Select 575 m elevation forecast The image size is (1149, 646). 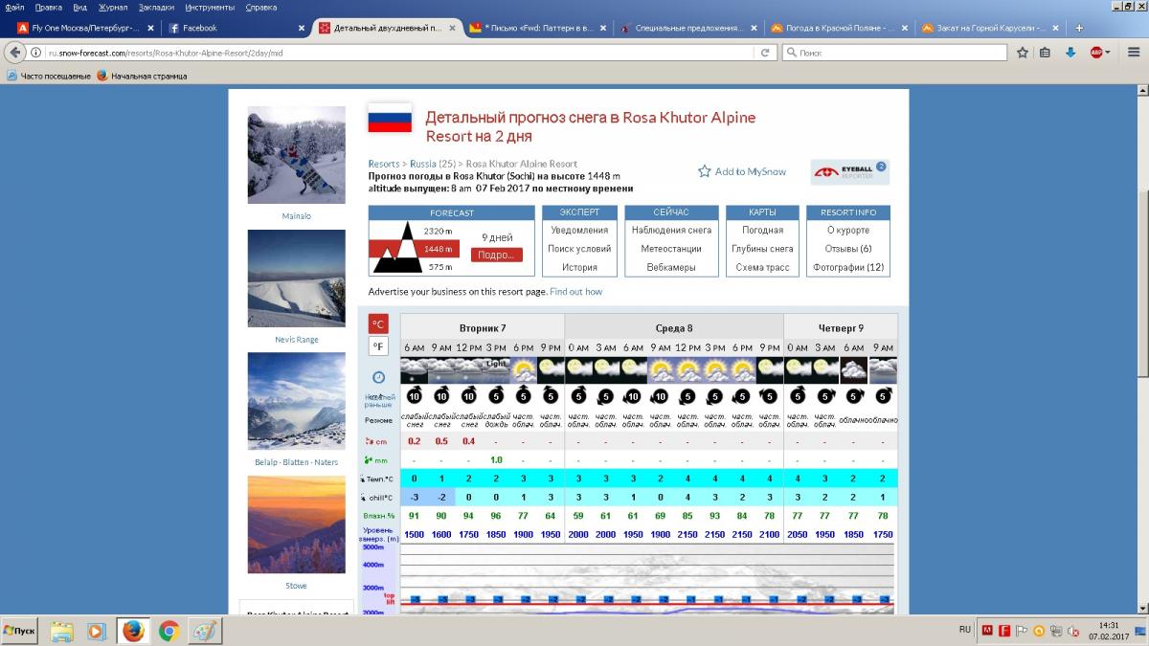point(439,267)
